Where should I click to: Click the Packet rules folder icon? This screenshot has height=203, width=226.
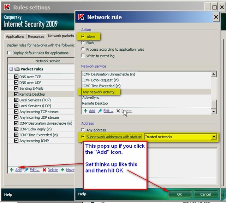17,69
